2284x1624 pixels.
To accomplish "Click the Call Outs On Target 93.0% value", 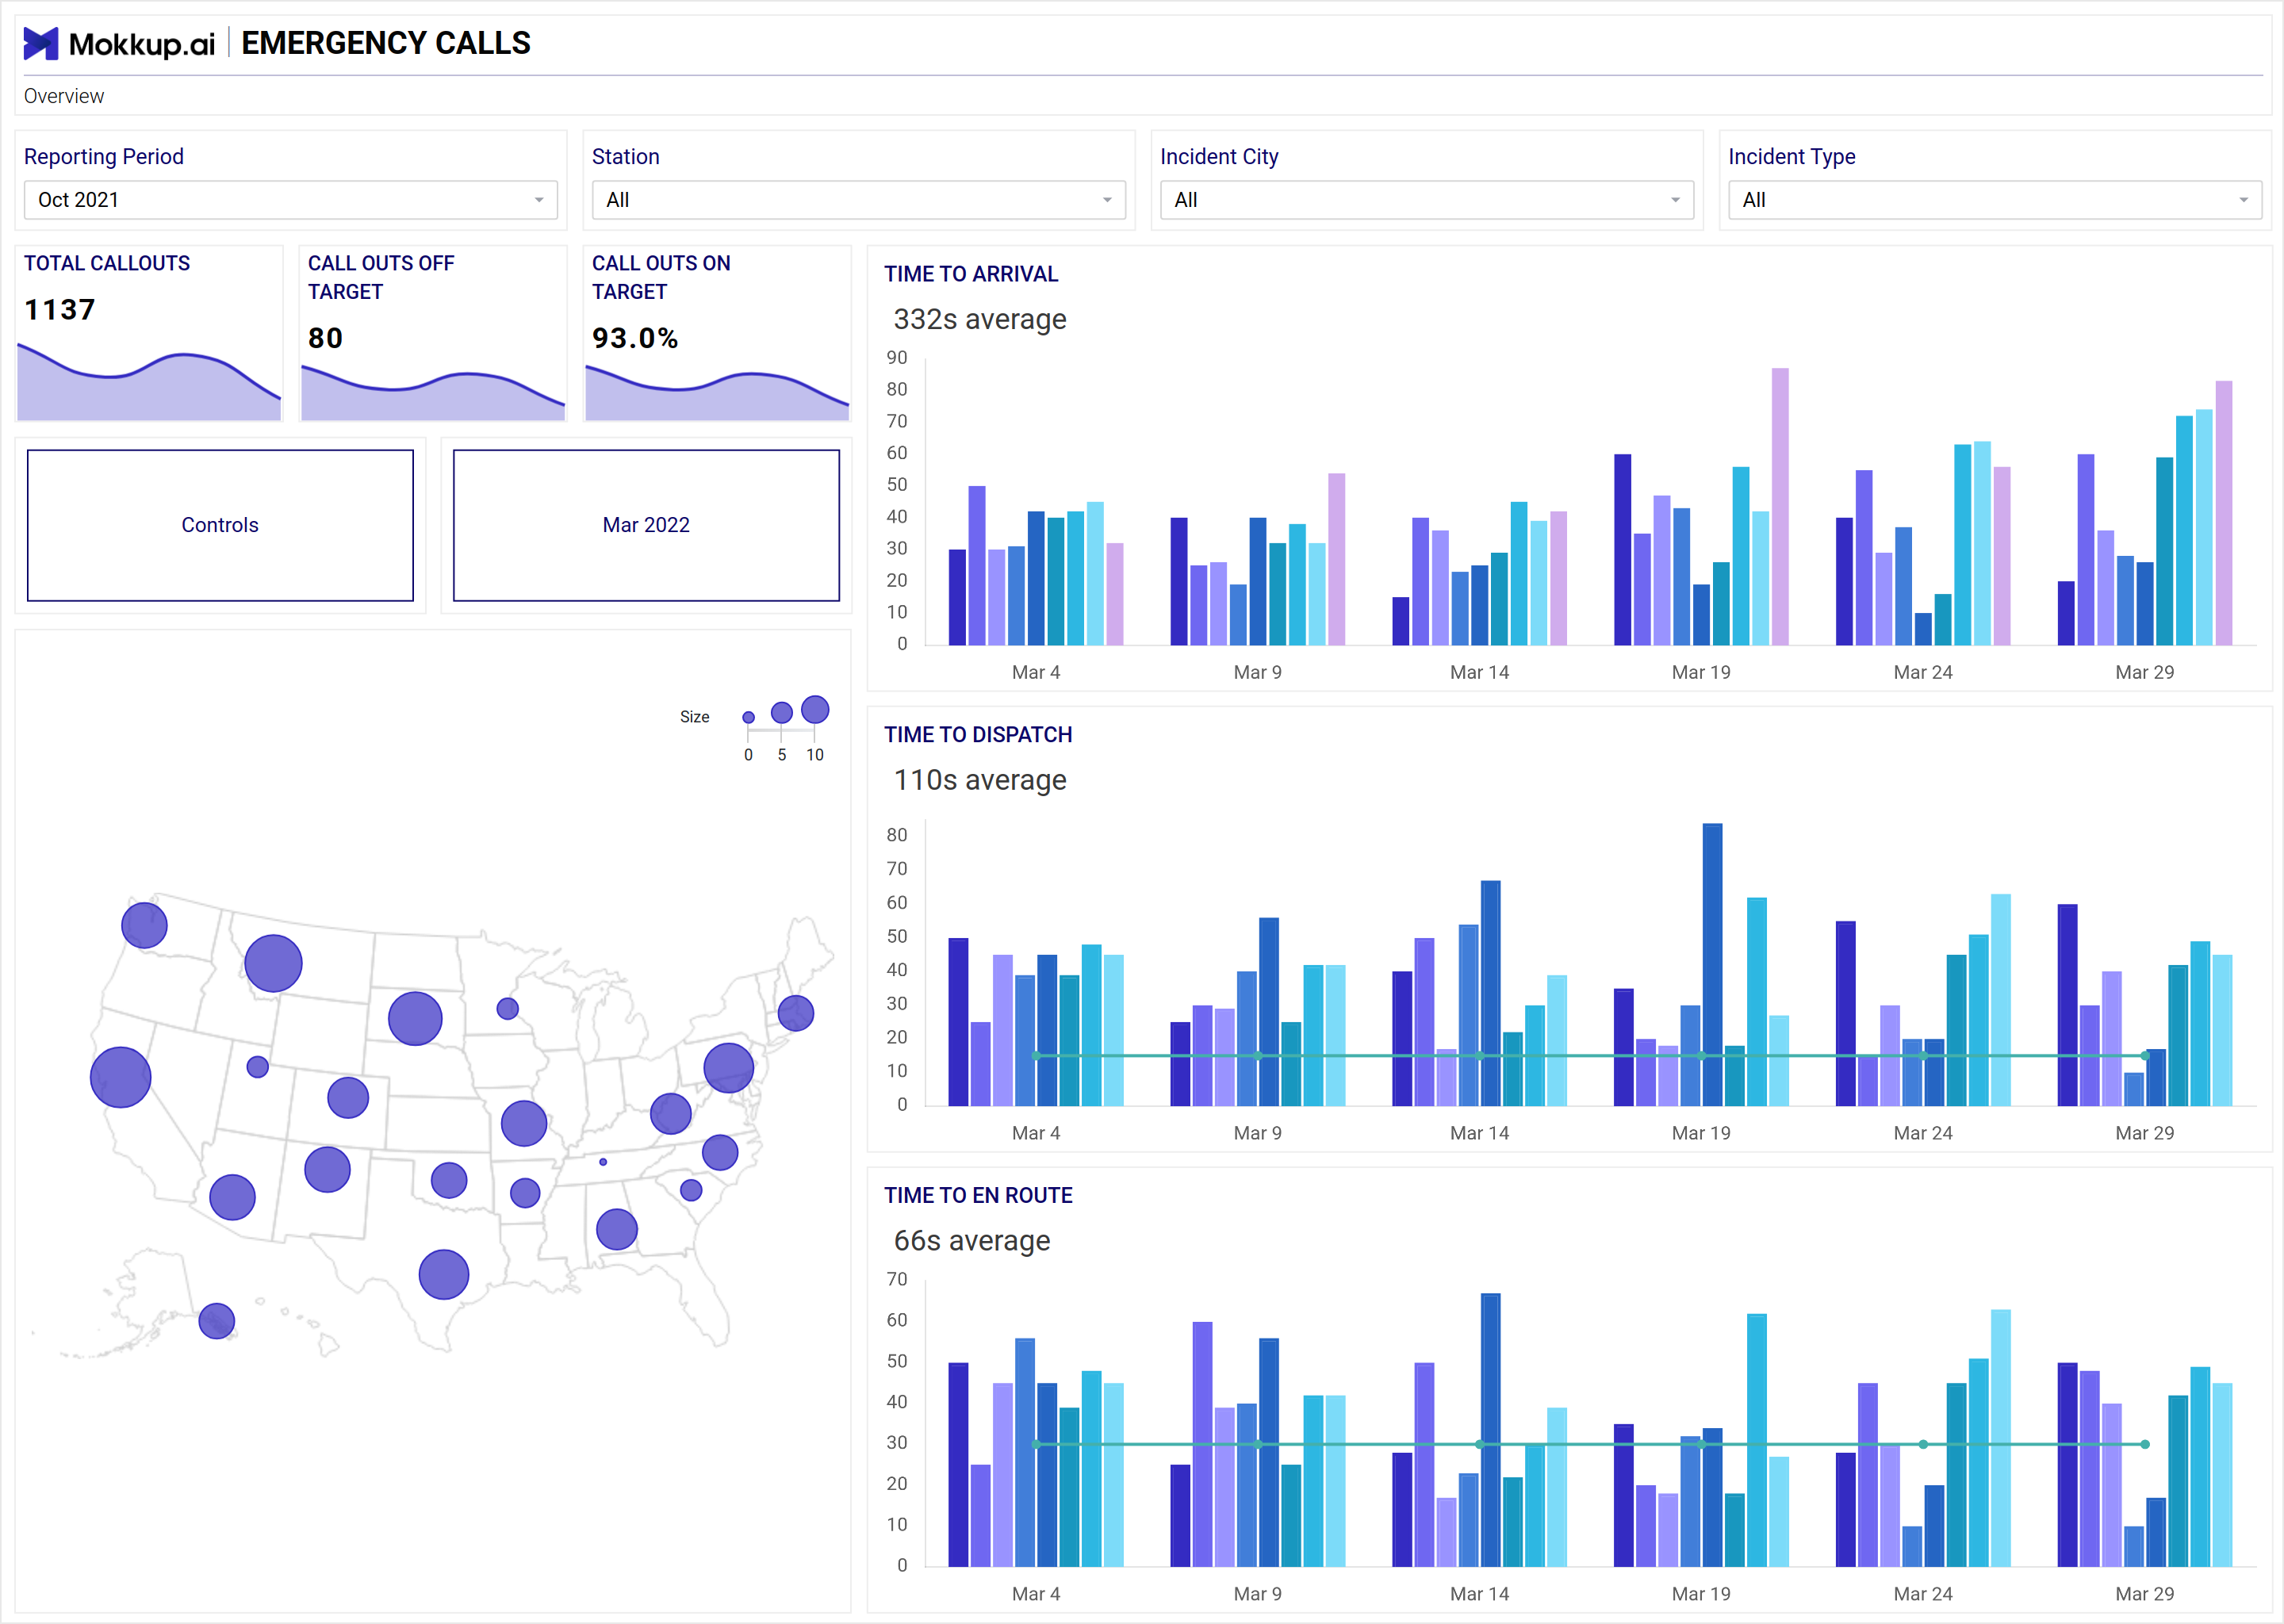I will (635, 338).
